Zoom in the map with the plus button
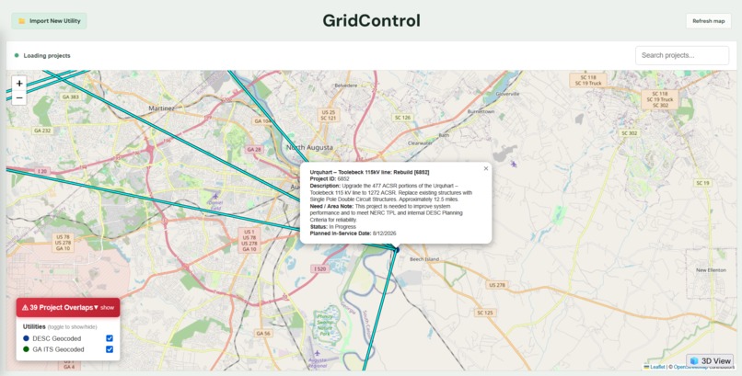 pyautogui.click(x=19, y=84)
